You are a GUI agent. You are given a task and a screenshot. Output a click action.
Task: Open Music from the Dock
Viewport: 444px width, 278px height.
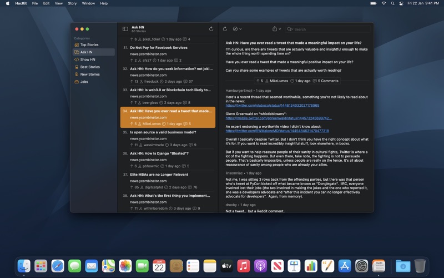244,266
